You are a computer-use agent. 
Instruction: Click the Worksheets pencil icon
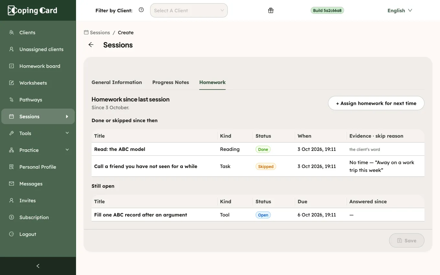[x=12, y=83]
